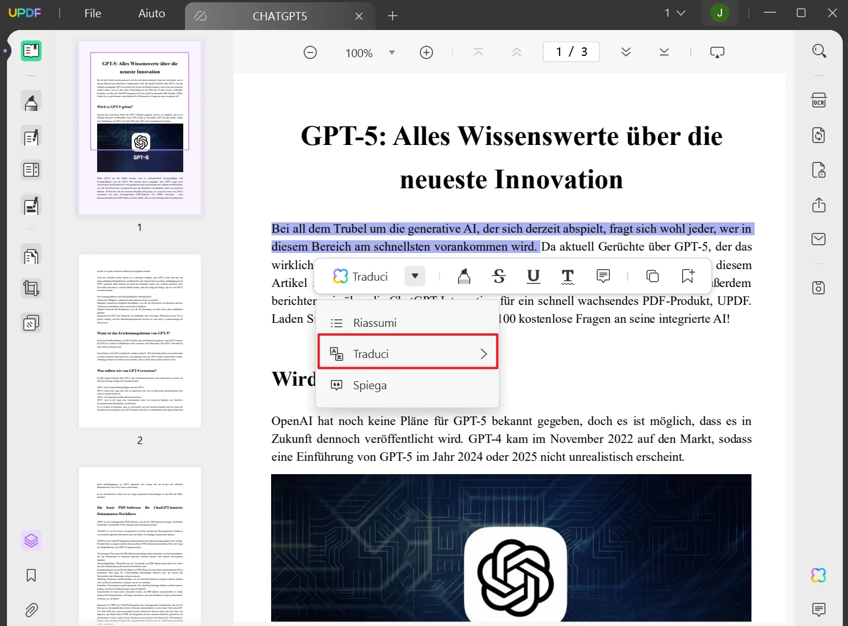Jump to the first page

[479, 52]
